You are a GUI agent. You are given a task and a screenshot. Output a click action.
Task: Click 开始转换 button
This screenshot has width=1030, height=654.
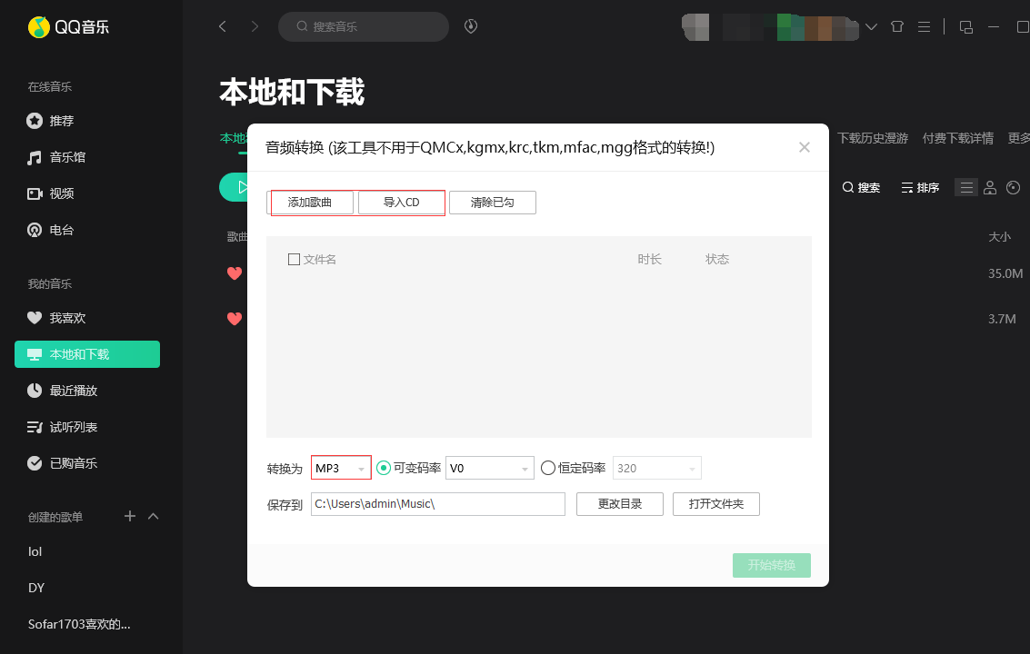point(771,565)
